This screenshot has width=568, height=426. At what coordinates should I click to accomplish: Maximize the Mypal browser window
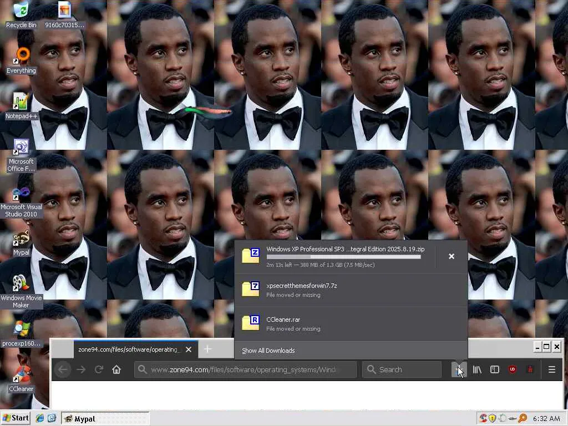pyautogui.click(x=546, y=347)
